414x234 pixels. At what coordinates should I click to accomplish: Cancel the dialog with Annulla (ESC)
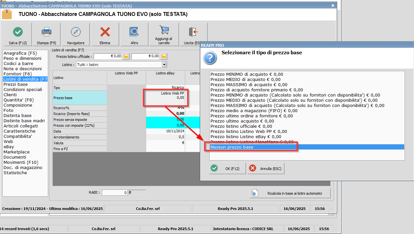[x=266, y=168]
